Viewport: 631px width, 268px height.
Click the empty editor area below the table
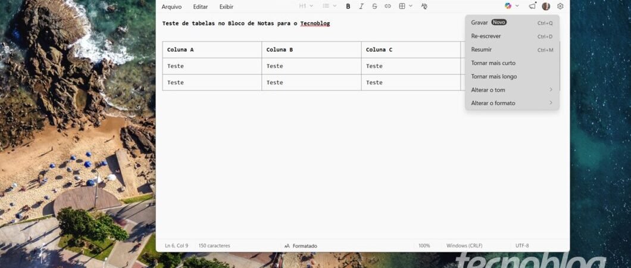click(x=362, y=165)
